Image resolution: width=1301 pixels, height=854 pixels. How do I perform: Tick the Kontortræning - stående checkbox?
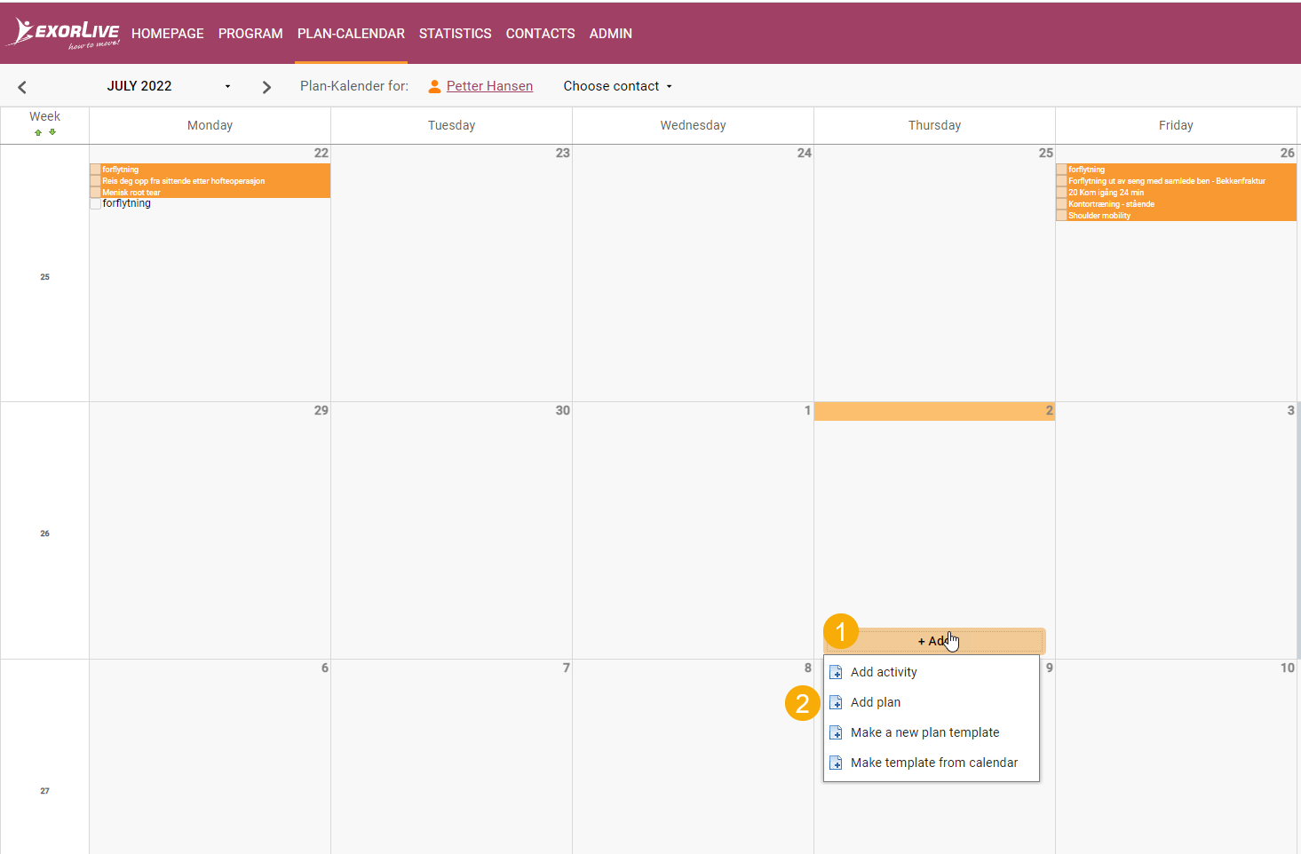[1061, 204]
